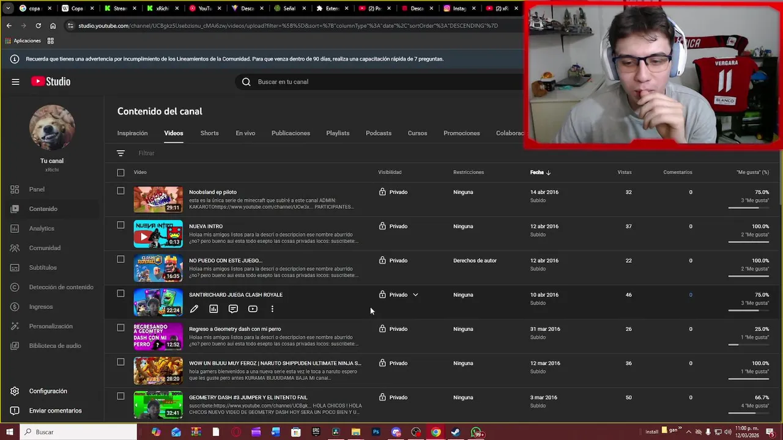Click the Configuración gear icon

pos(15,391)
